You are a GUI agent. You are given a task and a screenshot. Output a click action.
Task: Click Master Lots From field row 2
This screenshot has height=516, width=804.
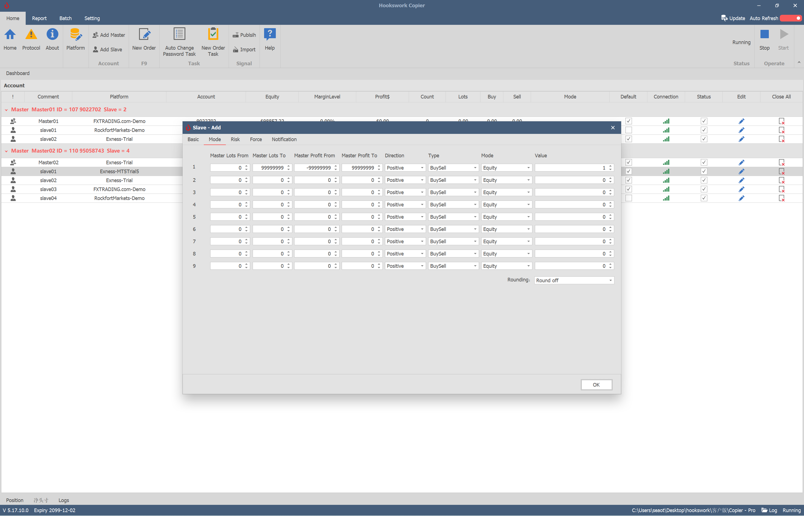(230, 180)
